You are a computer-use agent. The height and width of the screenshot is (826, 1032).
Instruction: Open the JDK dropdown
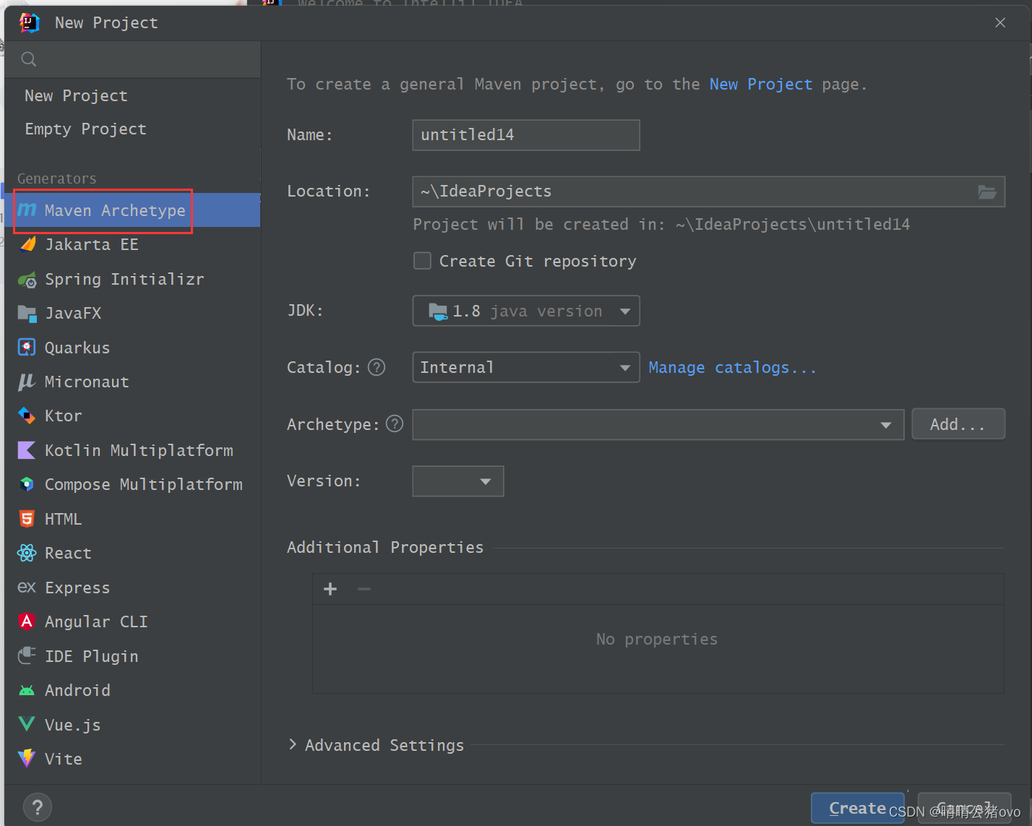(526, 311)
